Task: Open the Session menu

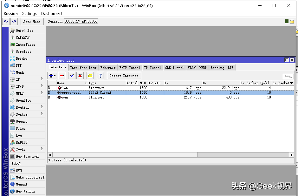Action: coord(11,14)
